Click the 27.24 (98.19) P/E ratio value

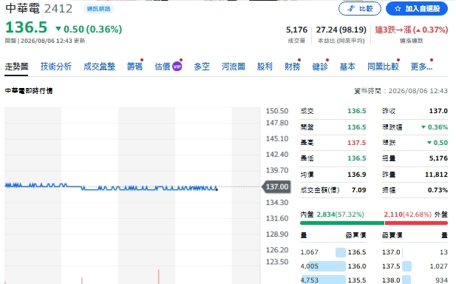pyautogui.click(x=341, y=30)
